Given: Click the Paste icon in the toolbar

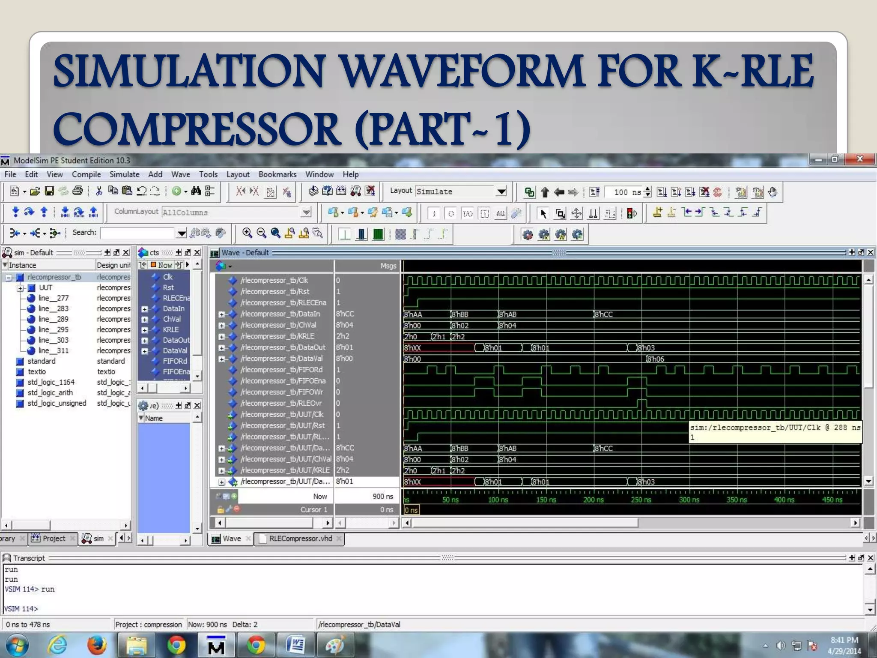Looking at the screenshot, I should 127,191.
